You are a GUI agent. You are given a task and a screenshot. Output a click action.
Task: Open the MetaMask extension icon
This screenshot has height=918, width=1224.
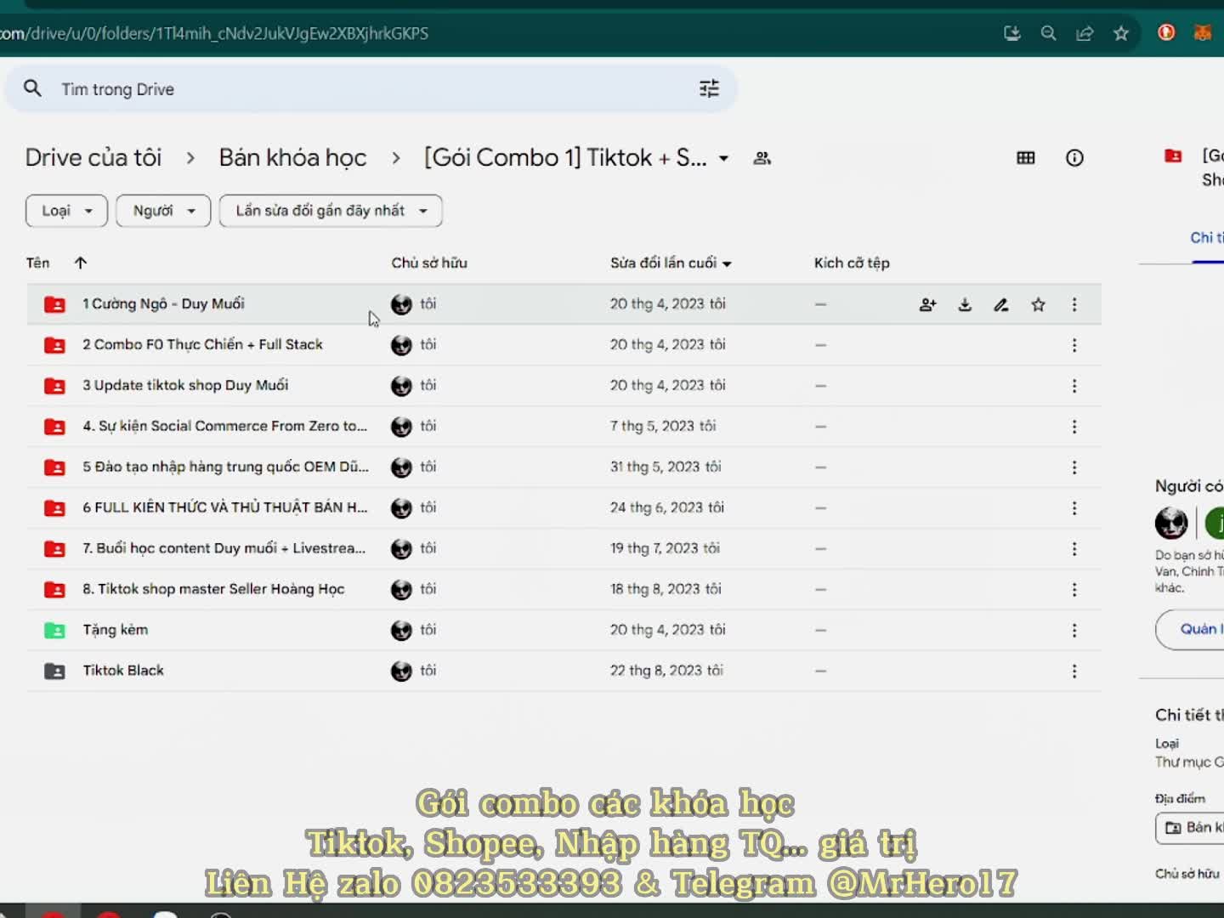(x=1203, y=32)
